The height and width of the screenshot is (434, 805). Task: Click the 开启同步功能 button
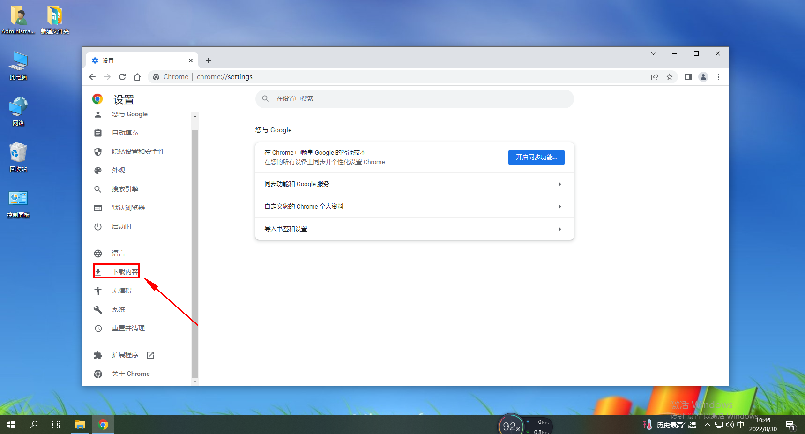536,157
